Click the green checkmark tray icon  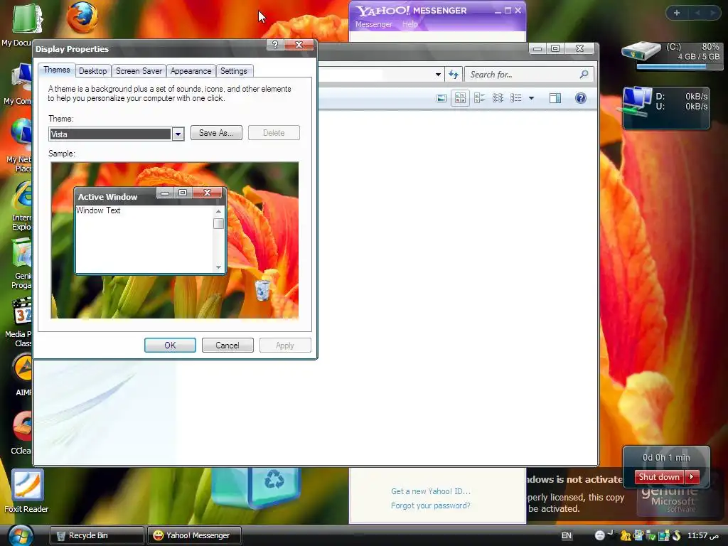(651, 536)
